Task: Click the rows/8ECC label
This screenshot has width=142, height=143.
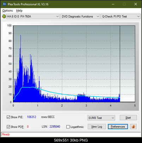Action: click(x=48, y=117)
